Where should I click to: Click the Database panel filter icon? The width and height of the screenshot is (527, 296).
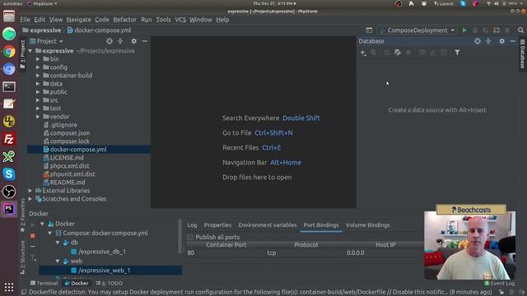point(457,53)
